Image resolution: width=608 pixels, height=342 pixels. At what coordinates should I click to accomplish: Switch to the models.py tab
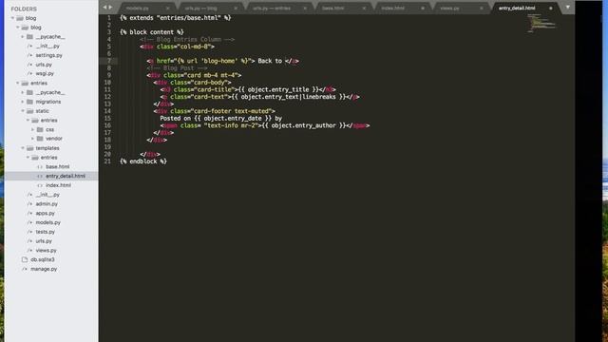point(137,9)
